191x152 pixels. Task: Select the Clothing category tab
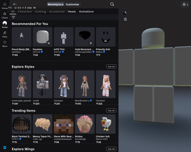40,11
